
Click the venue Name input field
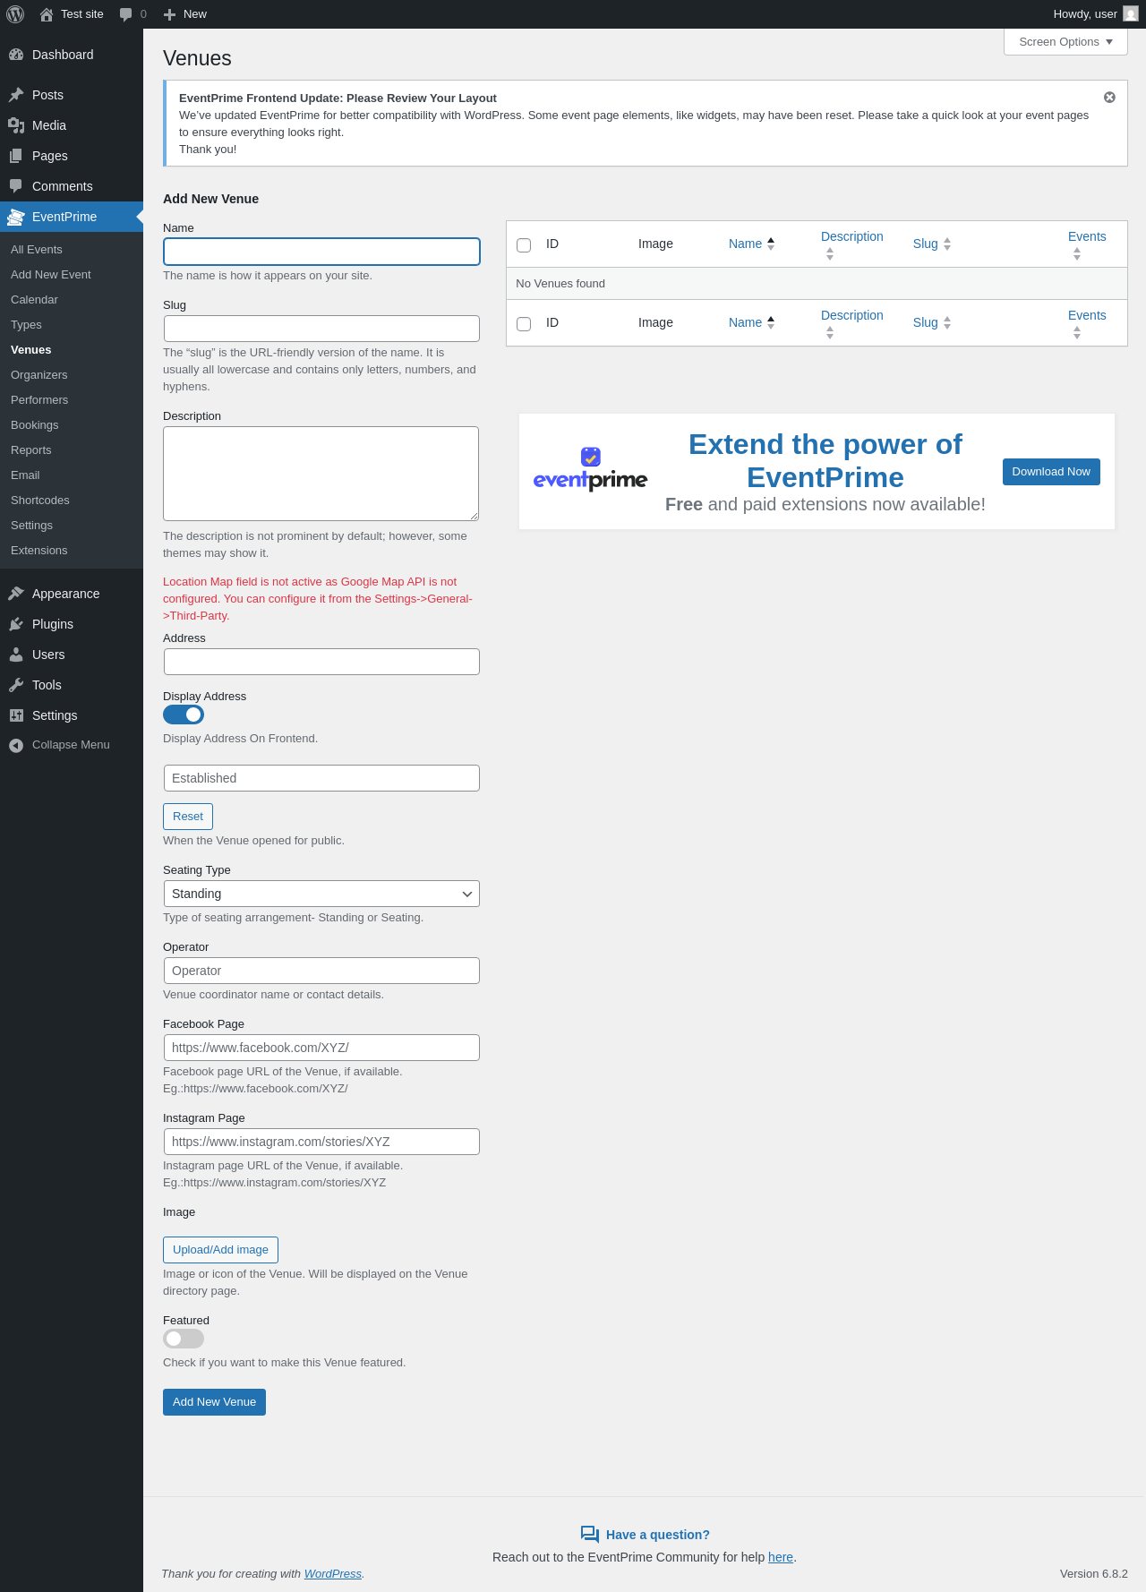[321, 252]
